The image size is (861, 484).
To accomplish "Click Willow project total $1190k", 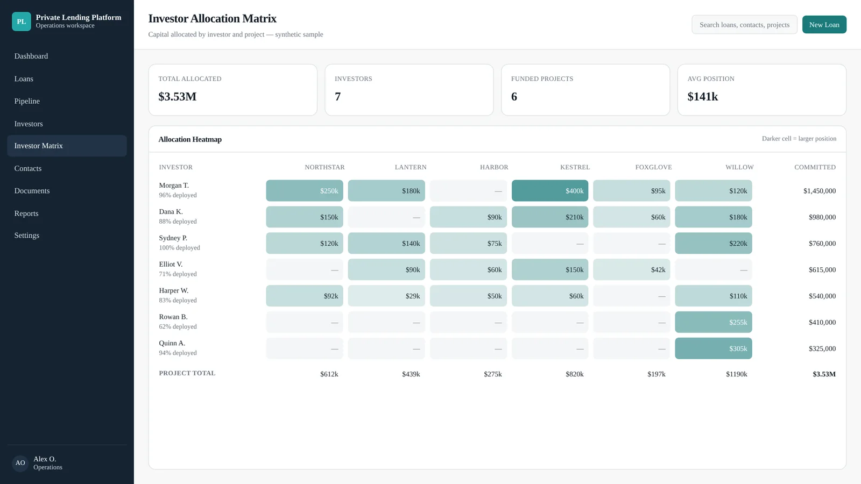I will tap(737, 374).
